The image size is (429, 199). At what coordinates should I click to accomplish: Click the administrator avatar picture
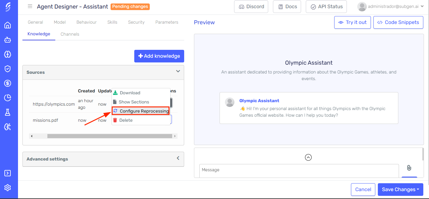pyautogui.click(x=362, y=6)
